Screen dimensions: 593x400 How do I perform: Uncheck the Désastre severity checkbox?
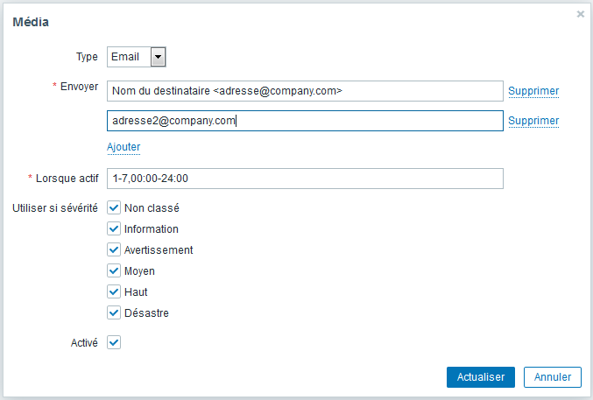[x=114, y=312]
